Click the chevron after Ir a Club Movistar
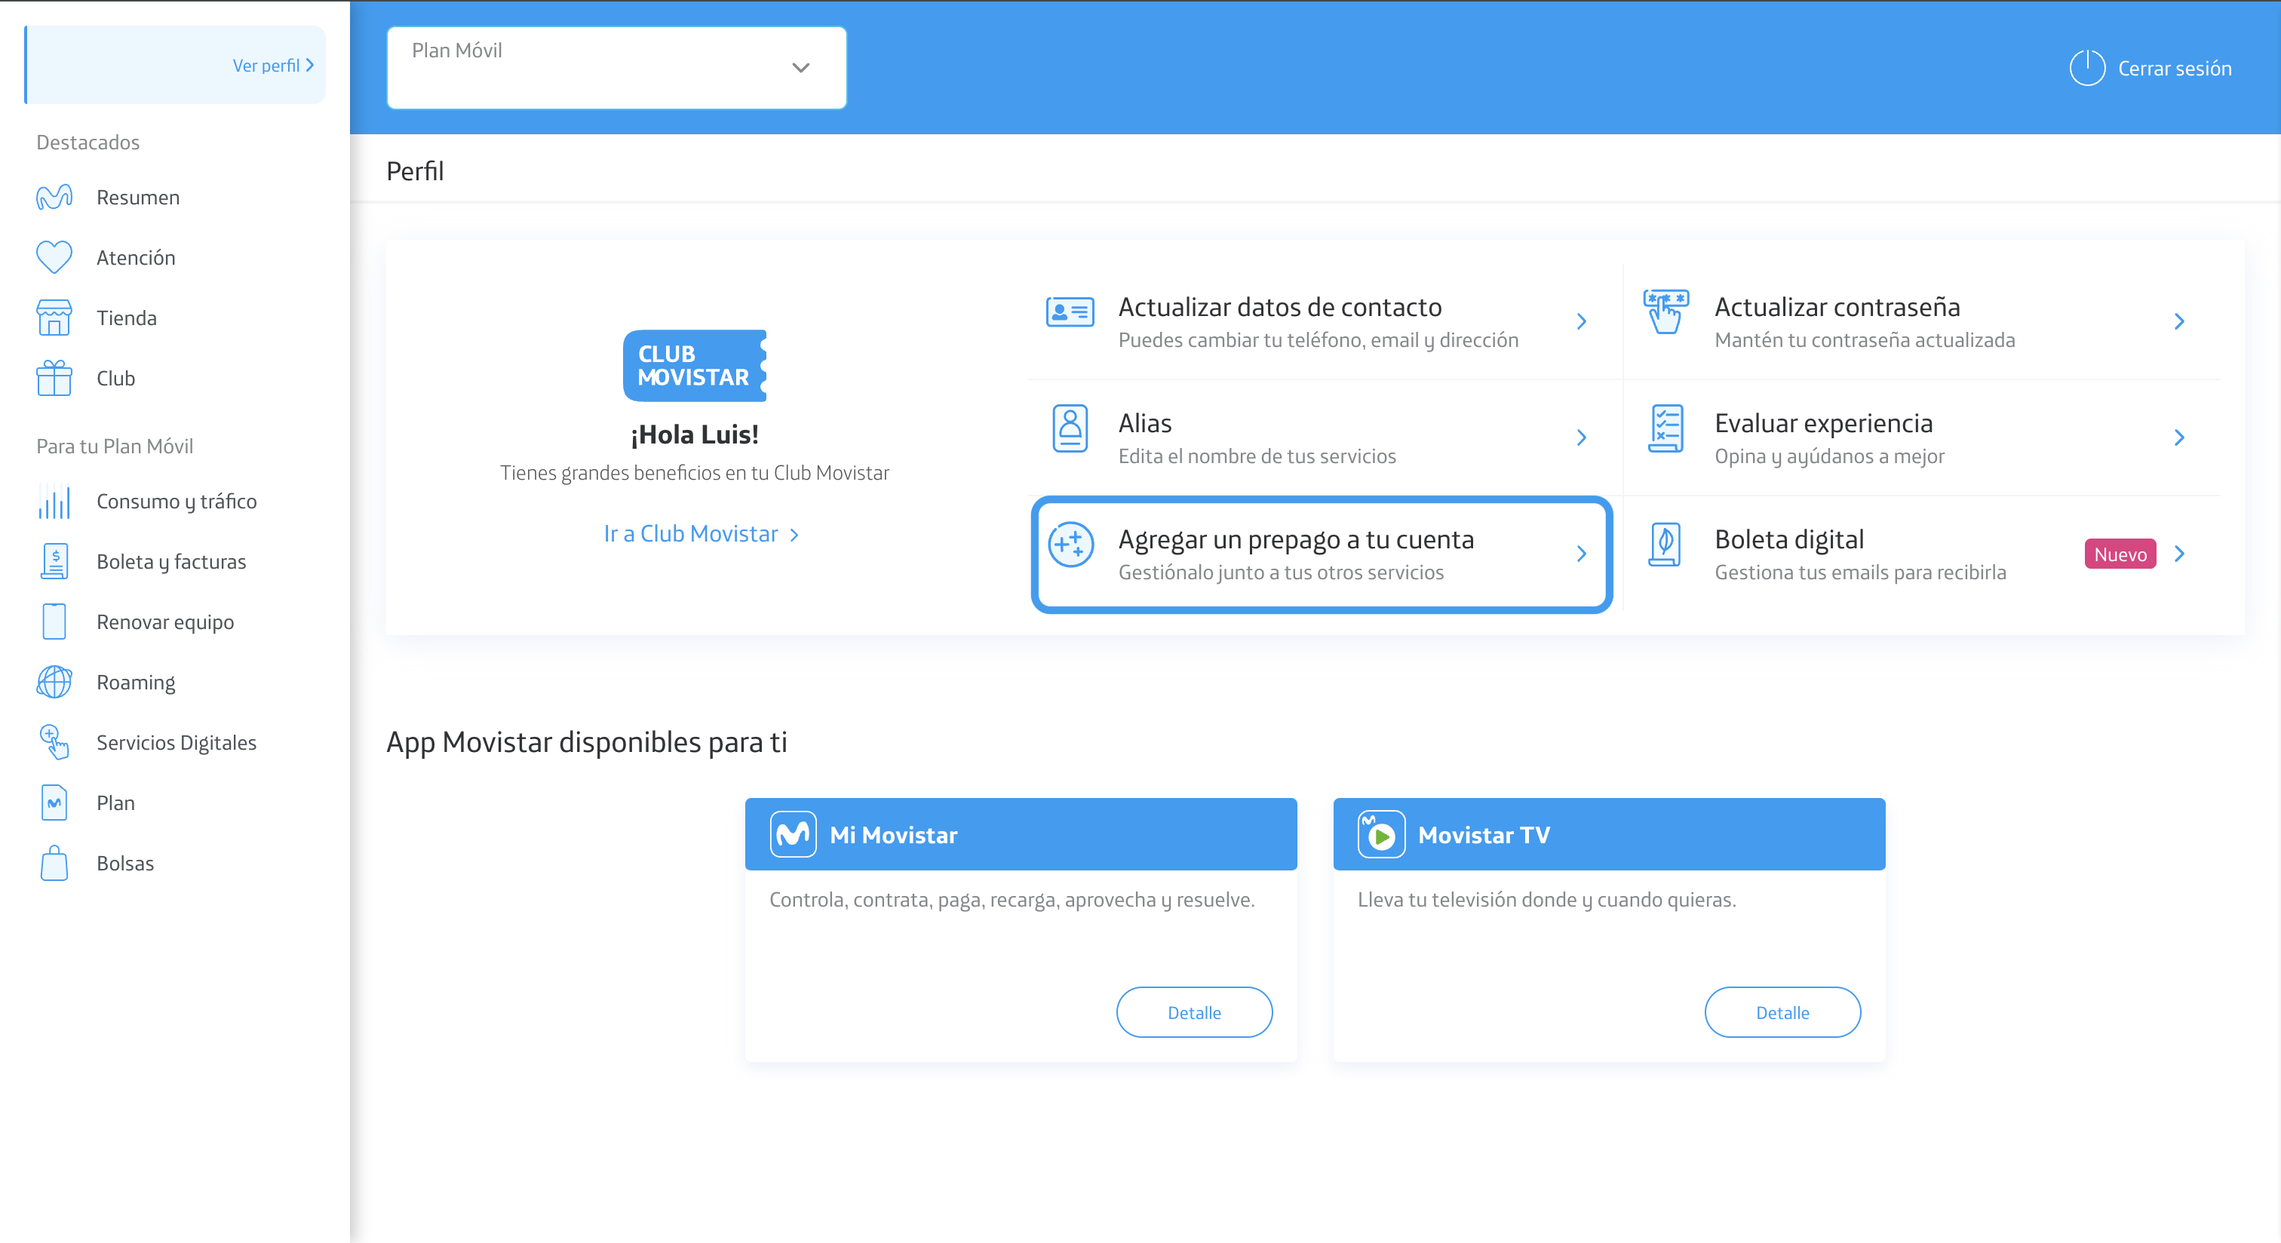The width and height of the screenshot is (2281, 1243). pyautogui.click(x=794, y=535)
